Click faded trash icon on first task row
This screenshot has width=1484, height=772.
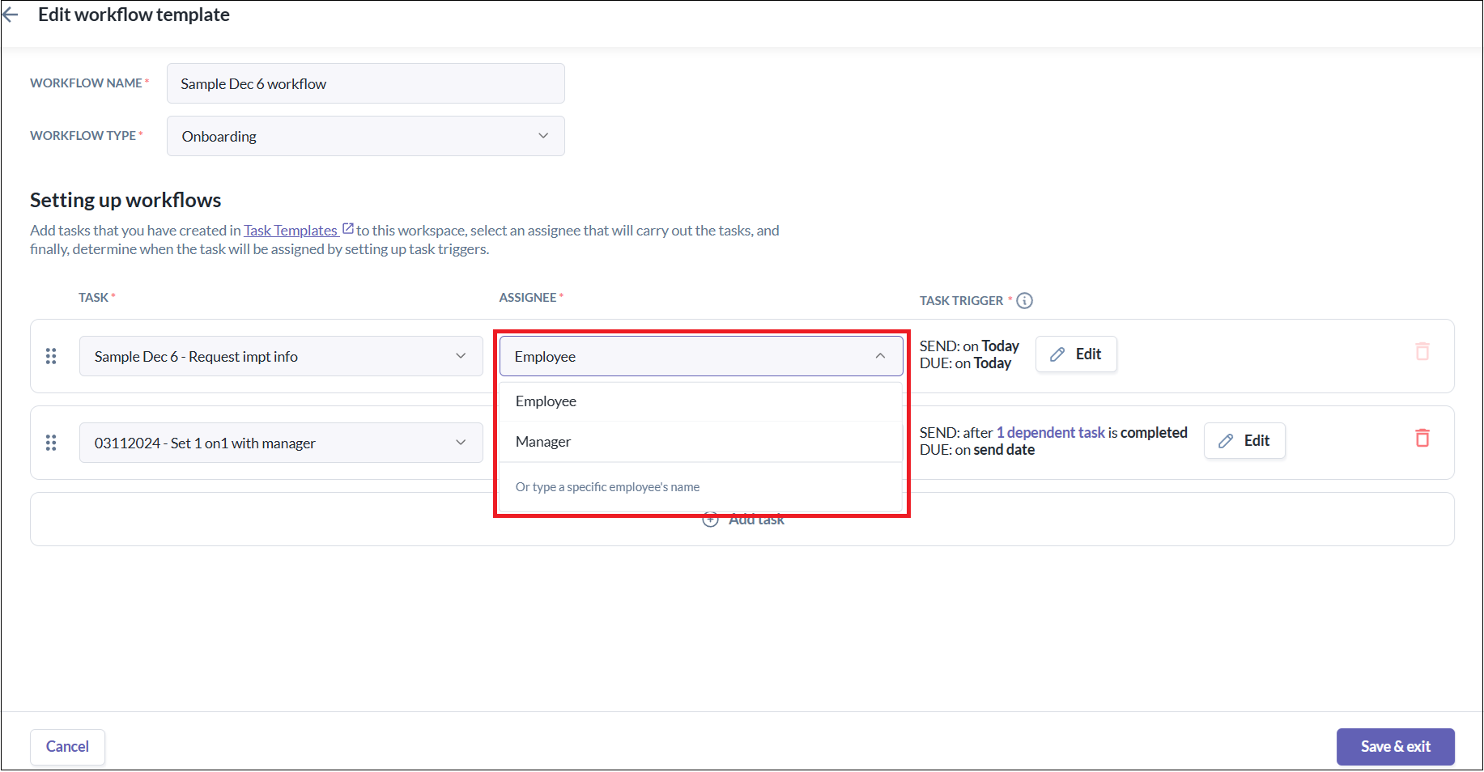pos(1422,351)
